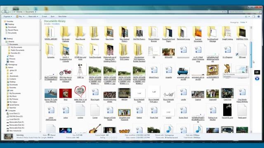Open the Help question mark icon

[x=259, y=16]
